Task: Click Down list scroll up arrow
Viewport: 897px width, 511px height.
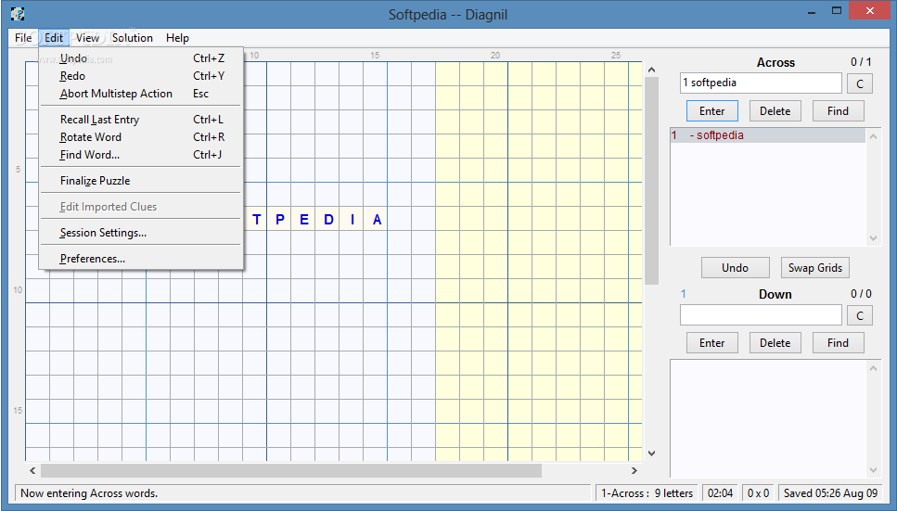Action: pos(873,368)
